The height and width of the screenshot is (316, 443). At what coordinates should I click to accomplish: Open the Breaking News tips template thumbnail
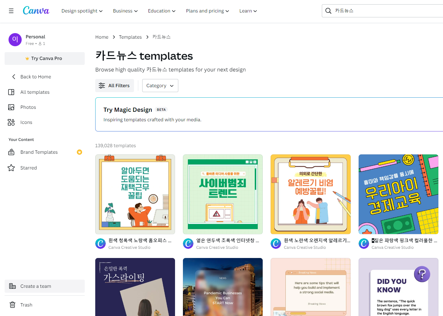[x=311, y=287]
